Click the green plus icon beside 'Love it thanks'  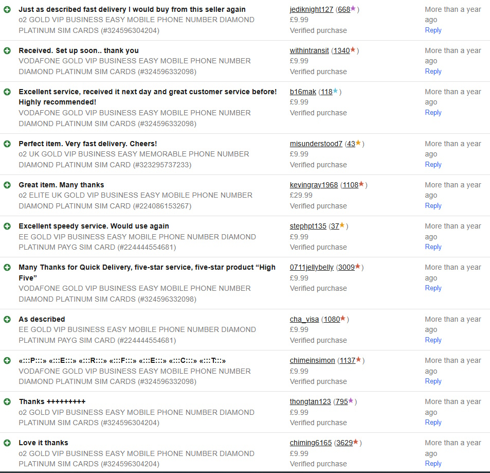[x=7, y=443]
